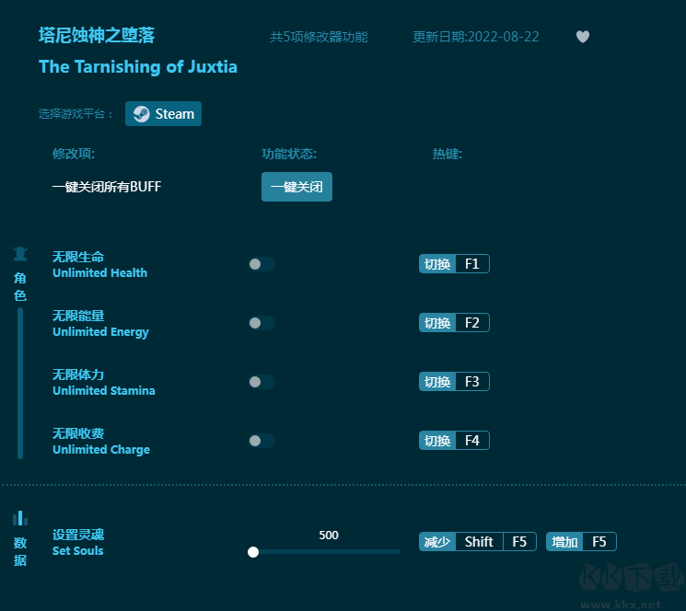Turn on Unlimited Stamina switch

pos(262,382)
